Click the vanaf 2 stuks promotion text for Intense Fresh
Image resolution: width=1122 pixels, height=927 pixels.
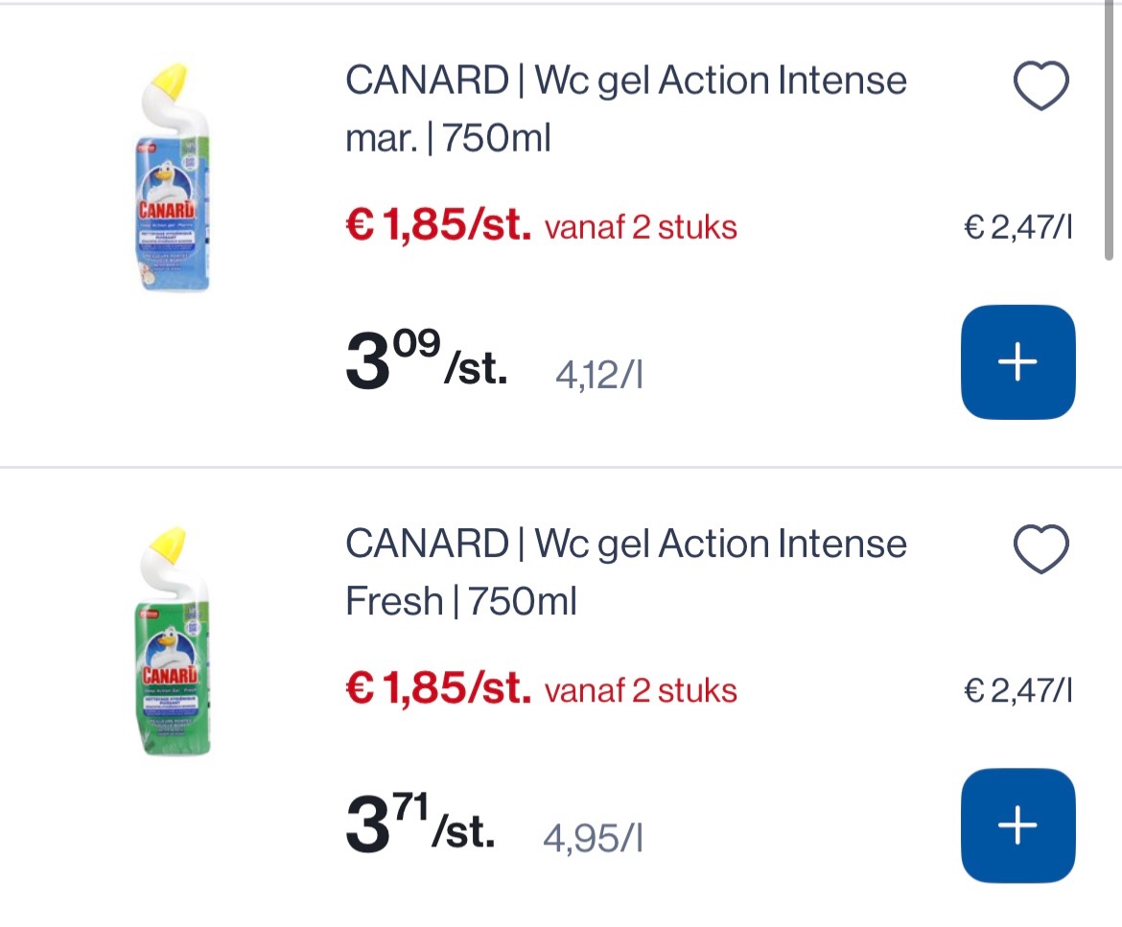pyautogui.click(x=641, y=690)
